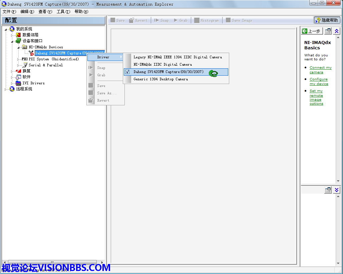Click the Save icon in toolbar
This screenshot has width=343, height=274.
[x=113, y=20]
